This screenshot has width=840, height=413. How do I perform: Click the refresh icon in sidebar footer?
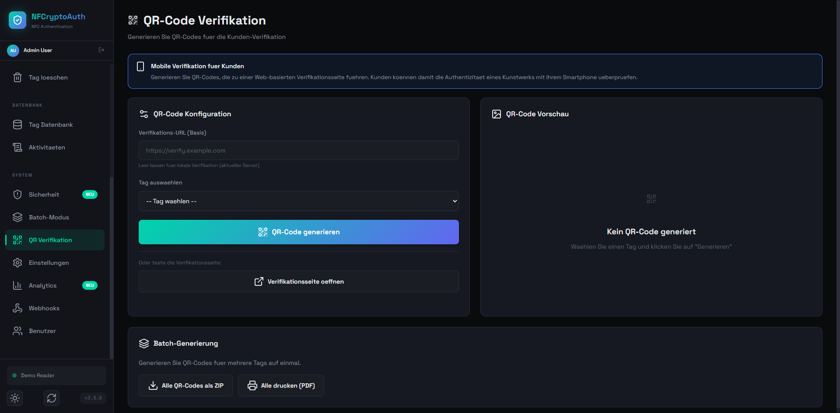(x=52, y=398)
